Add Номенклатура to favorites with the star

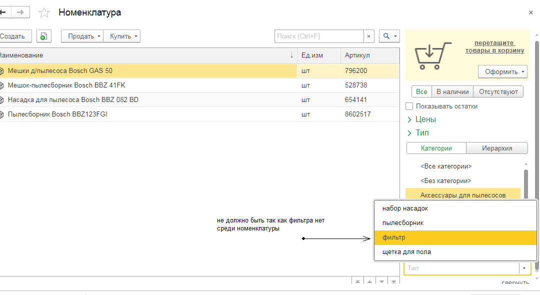(x=44, y=12)
